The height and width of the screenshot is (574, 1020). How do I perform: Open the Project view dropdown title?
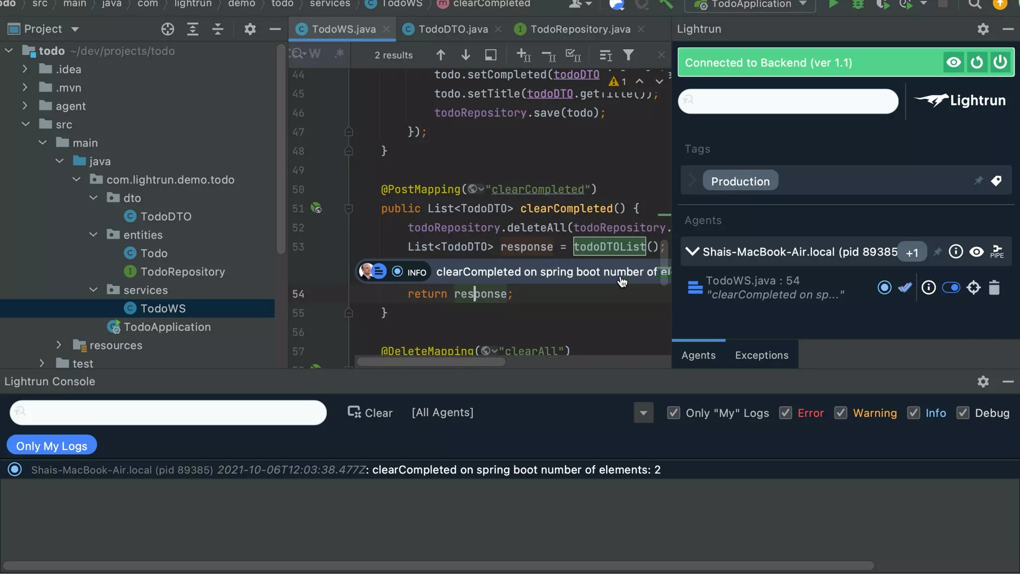tap(44, 29)
